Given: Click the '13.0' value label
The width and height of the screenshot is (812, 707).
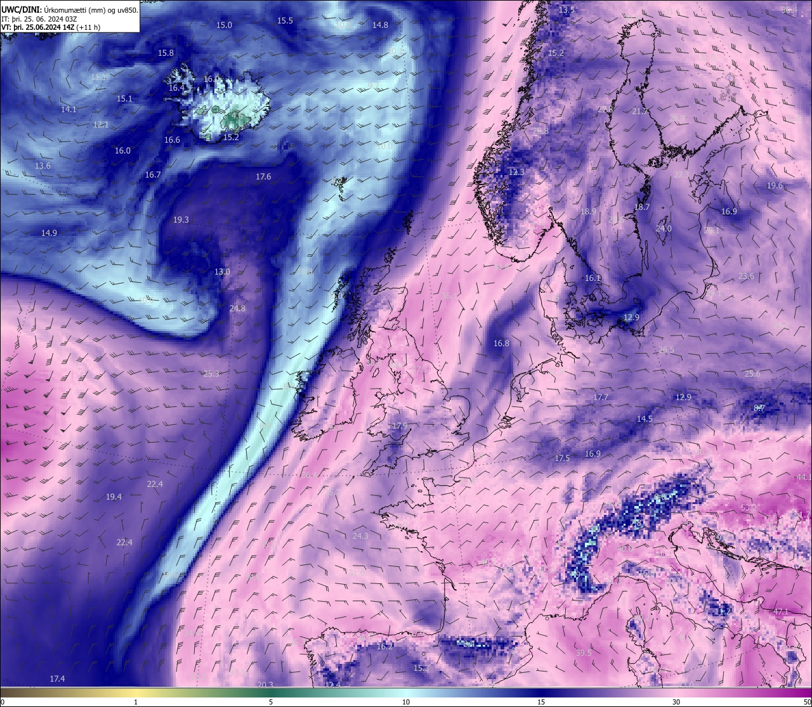Looking at the screenshot, I should point(222,271).
